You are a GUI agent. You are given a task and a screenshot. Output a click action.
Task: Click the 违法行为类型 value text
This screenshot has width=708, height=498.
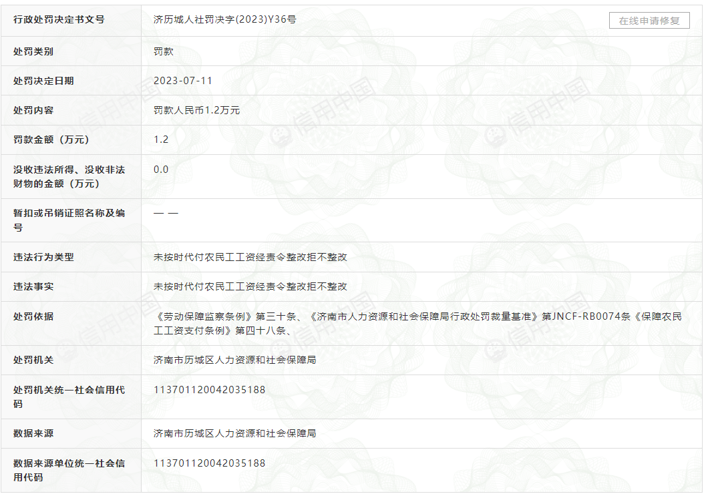coord(250,257)
